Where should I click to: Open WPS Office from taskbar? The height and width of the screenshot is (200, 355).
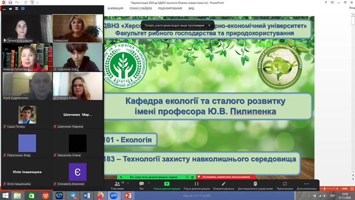pos(45,195)
